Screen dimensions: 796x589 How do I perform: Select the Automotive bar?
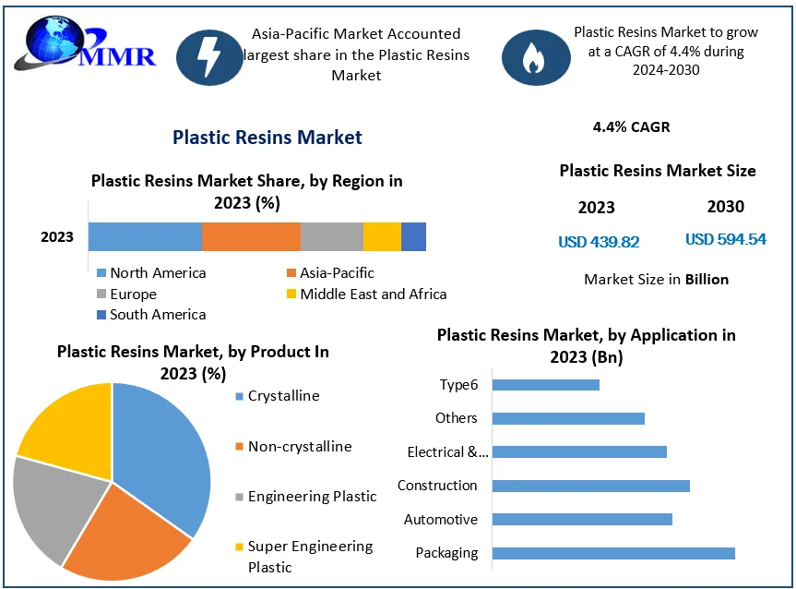582,520
